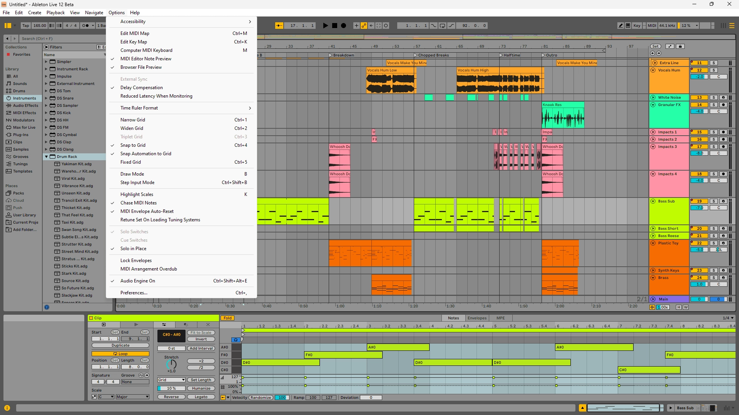Collapse the Drum Rack folder
Image resolution: width=739 pixels, height=415 pixels.
(x=46, y=157)
